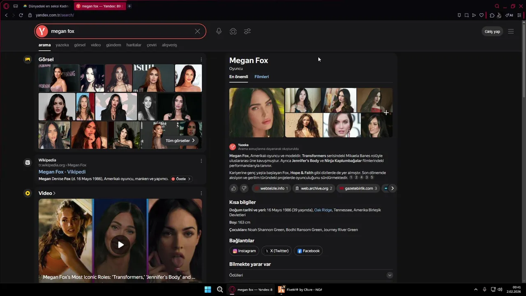
Task: Open Tüm görseller to see all images
Action: click(x=180, y=141)
